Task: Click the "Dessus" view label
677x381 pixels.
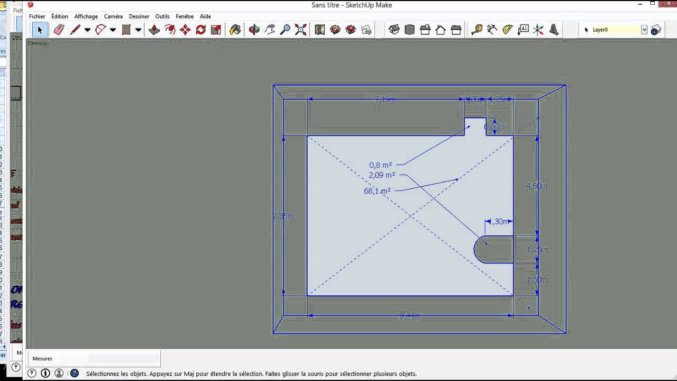Action: (37, 43)
